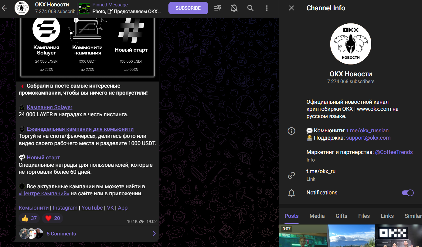Switch to the Media tab
Screen dimensions: 422x247
click(317, 216)
